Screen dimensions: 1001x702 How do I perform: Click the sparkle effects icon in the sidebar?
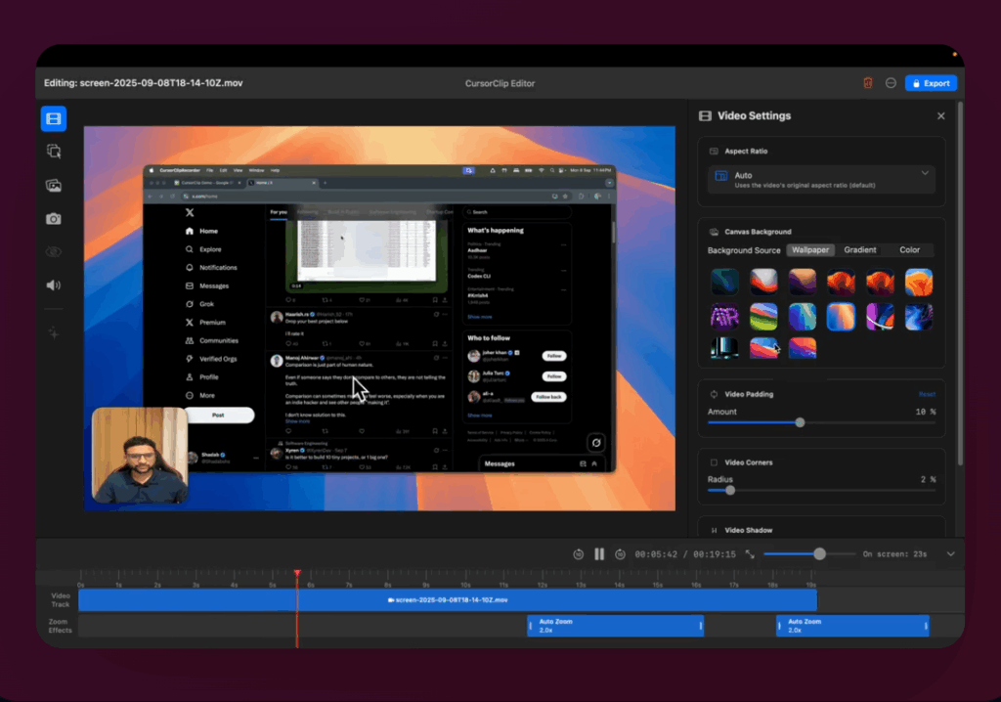pos(53,332)
